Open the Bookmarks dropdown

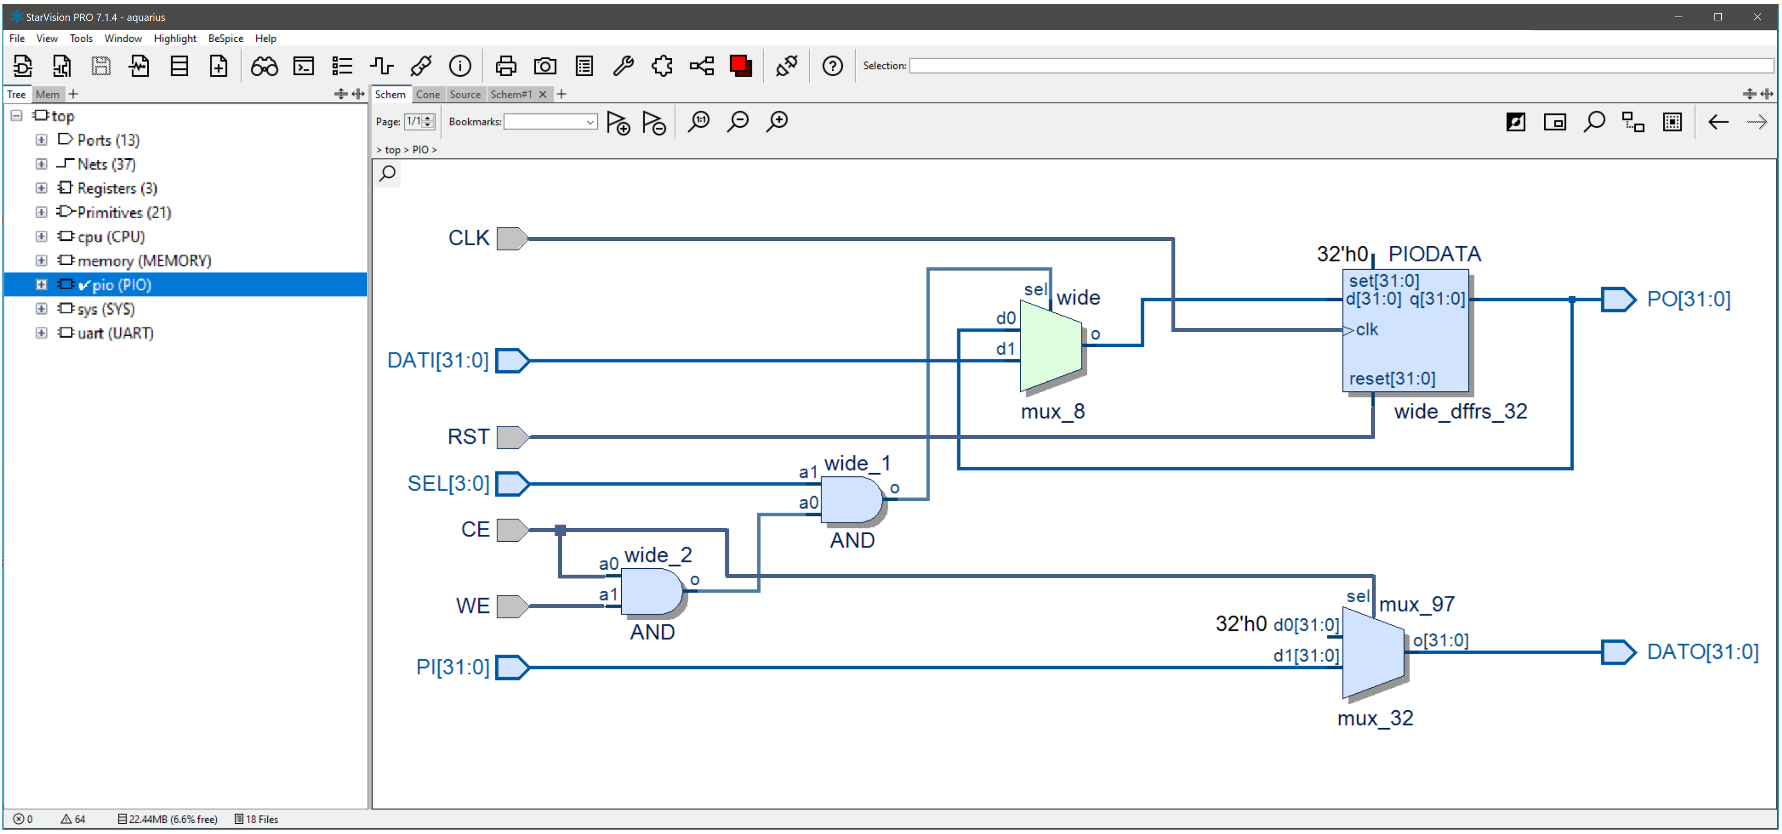(551, 122)
